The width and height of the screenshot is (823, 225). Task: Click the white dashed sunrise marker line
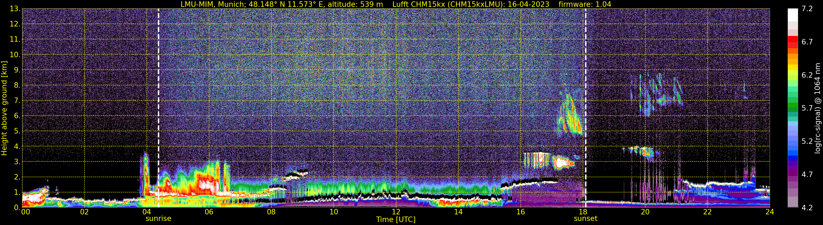click(x=158, y=108)
